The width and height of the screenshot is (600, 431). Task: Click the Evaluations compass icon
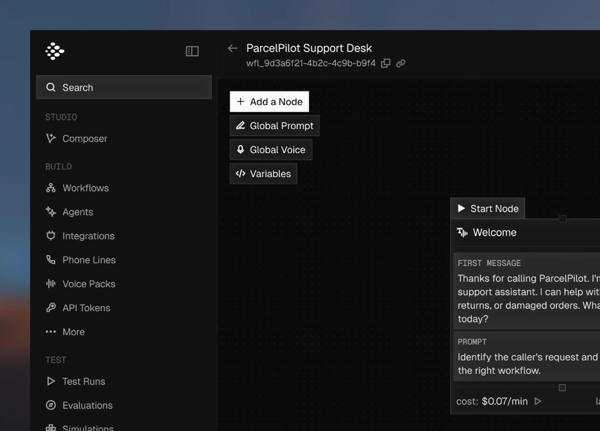click(51, 405)
